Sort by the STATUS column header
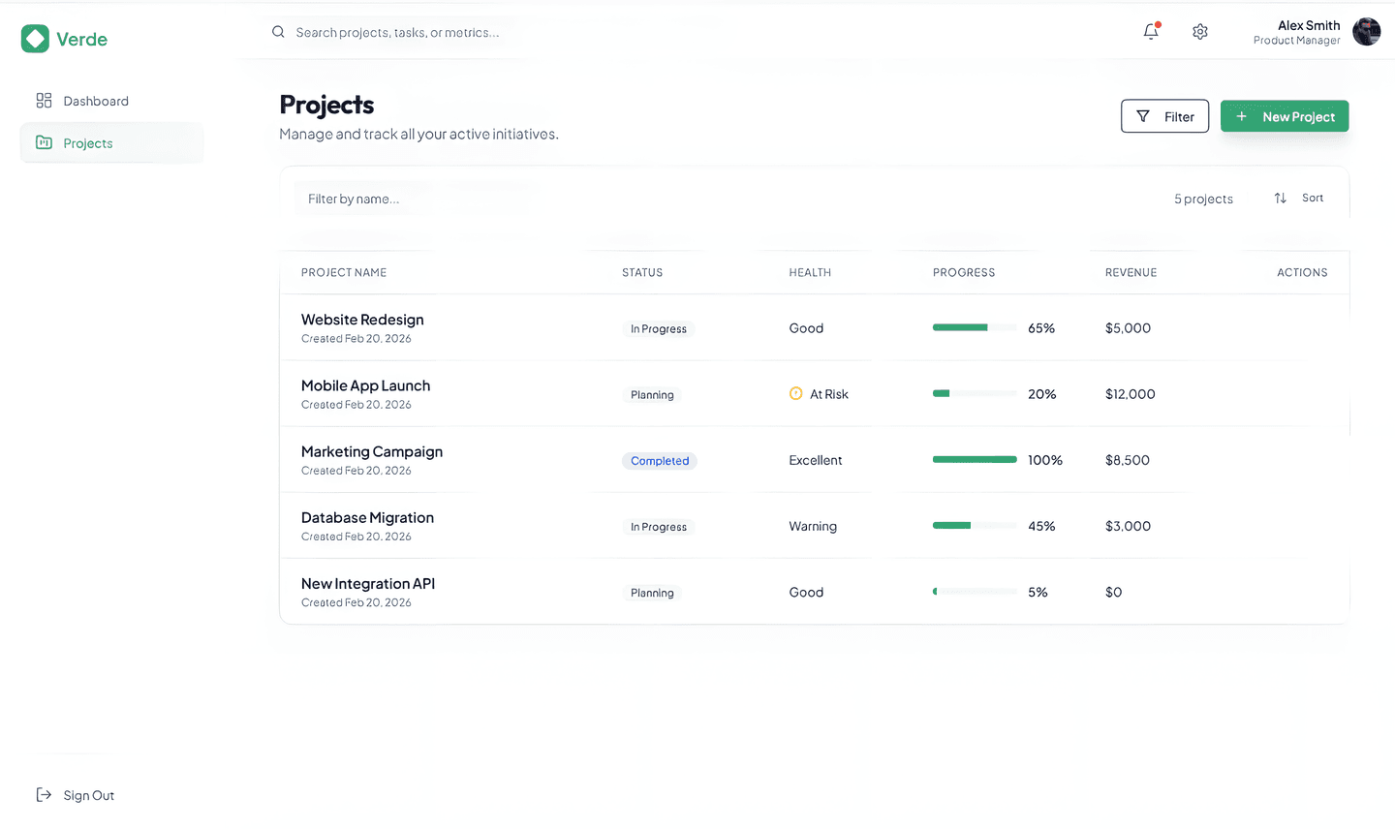Screen dimensions: 1395x829 [x=641, y=272]
